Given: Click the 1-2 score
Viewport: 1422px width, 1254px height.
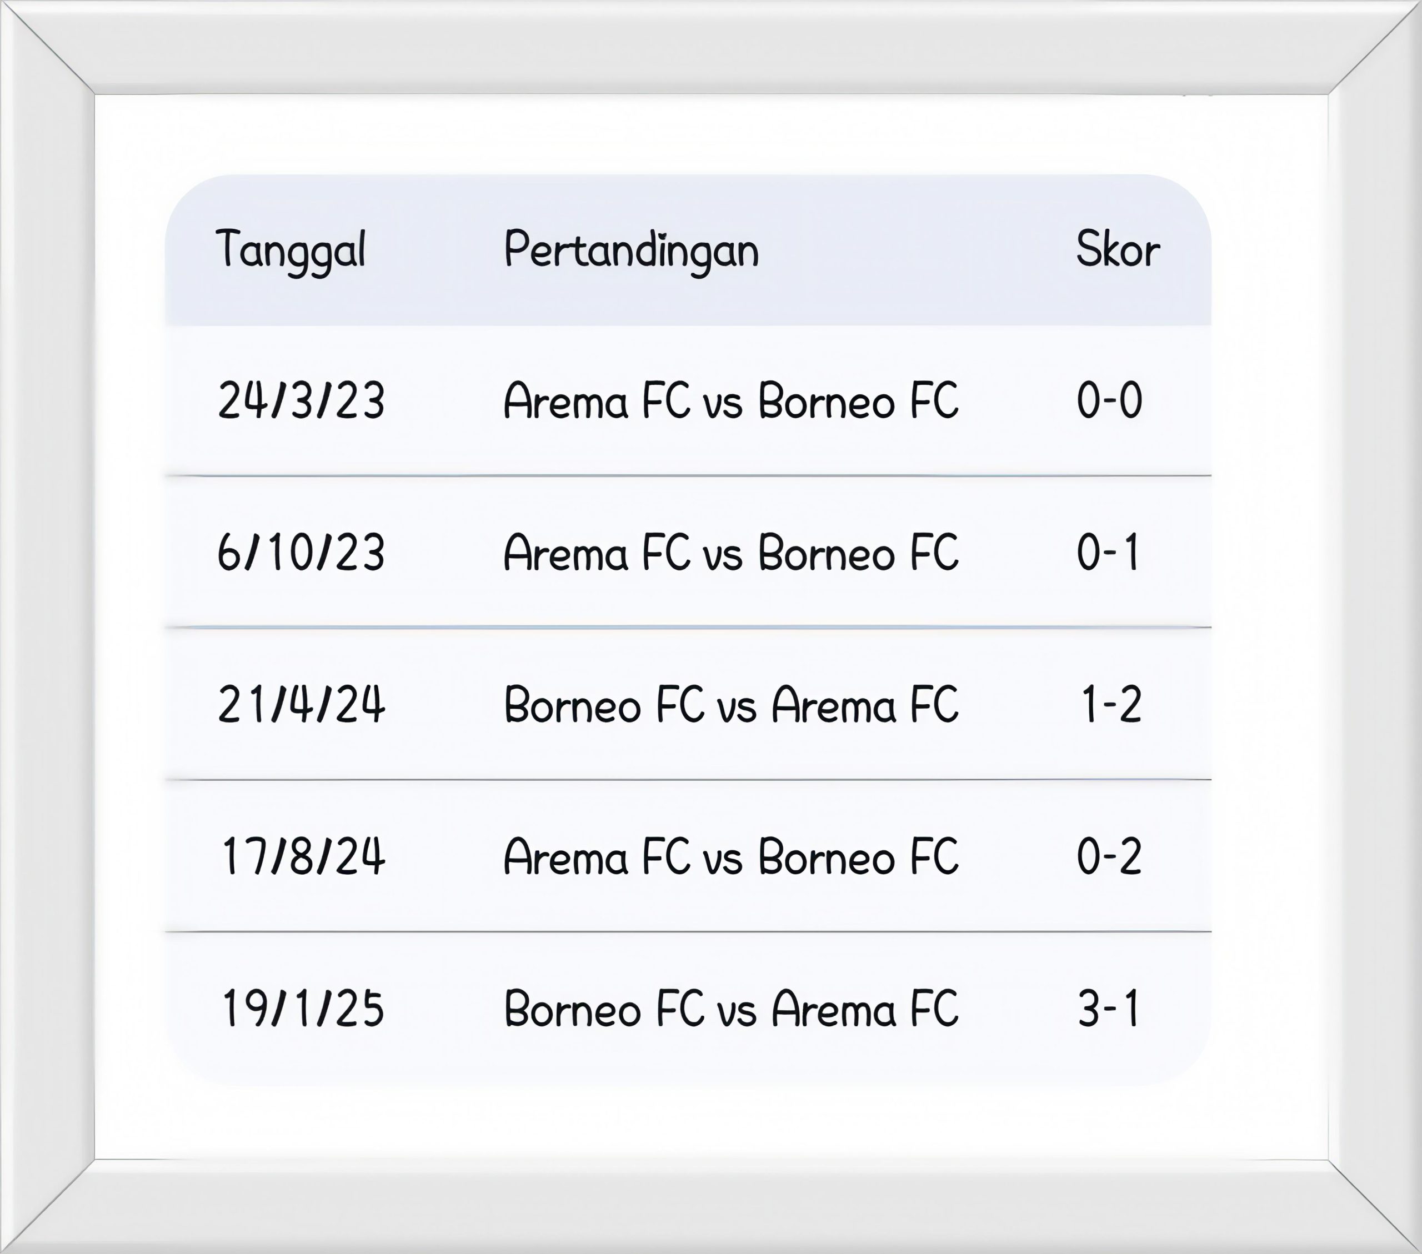Looking at the screenshot, I should (x=1110, y=705).
